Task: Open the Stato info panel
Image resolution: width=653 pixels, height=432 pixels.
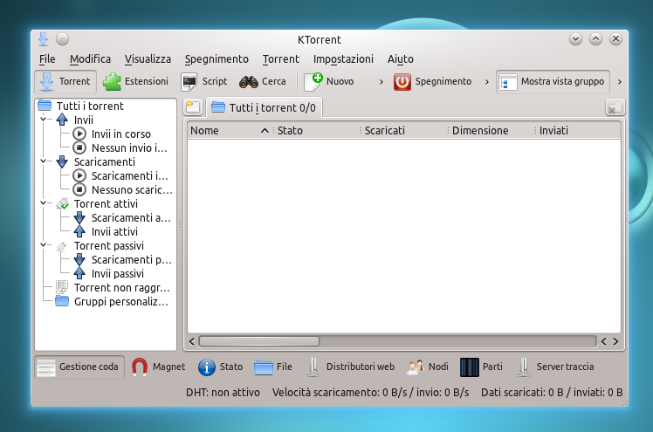Action: tap(220, 367)
